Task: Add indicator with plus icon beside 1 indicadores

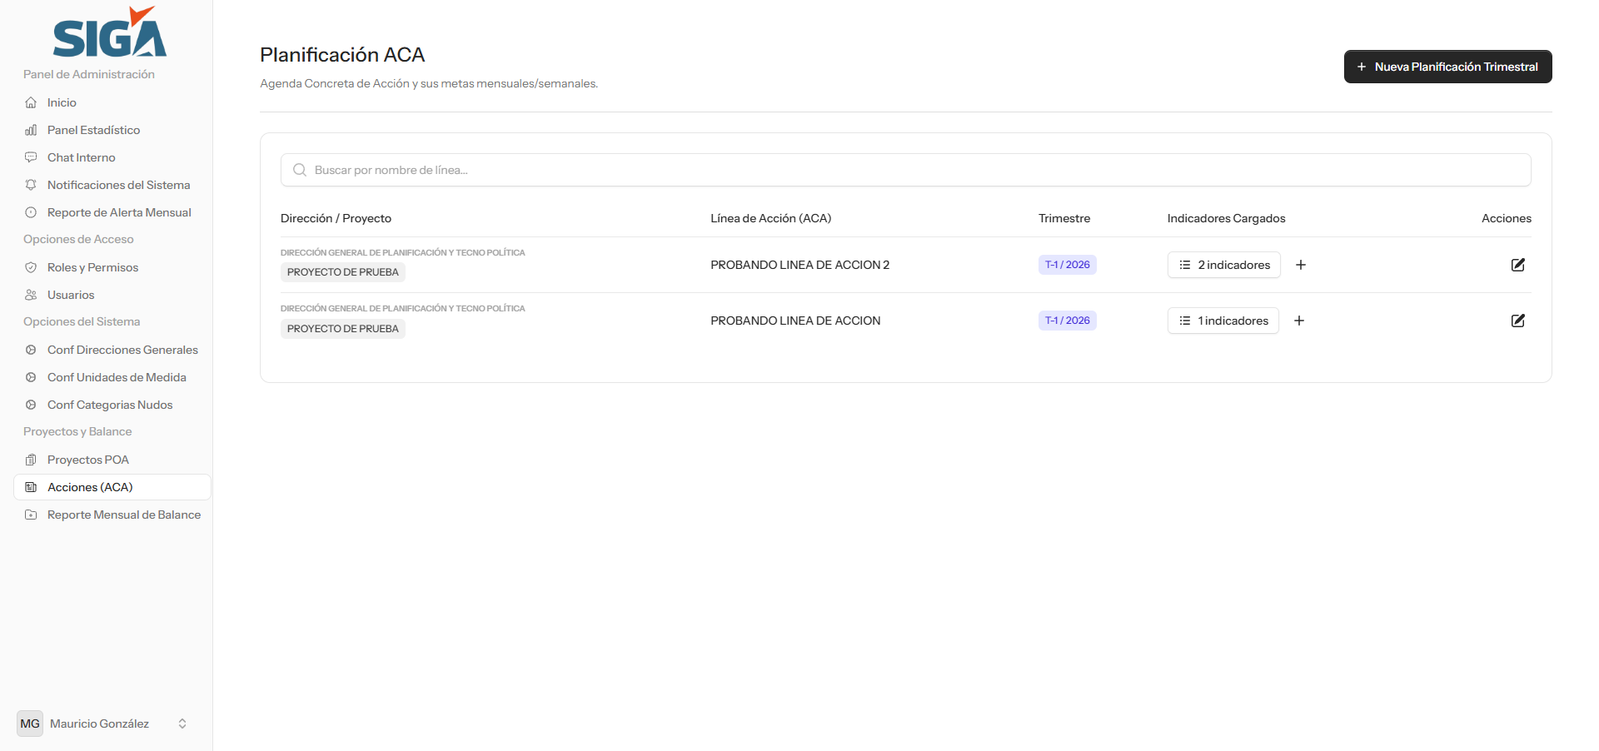Action: tap(1298, 321)
